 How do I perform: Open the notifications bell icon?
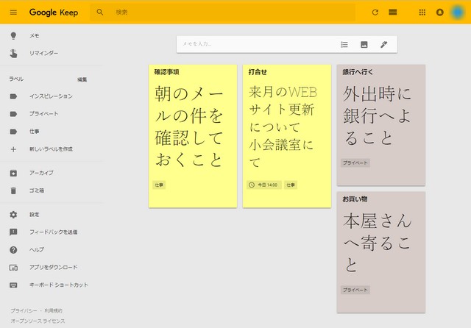pos(440,13)
